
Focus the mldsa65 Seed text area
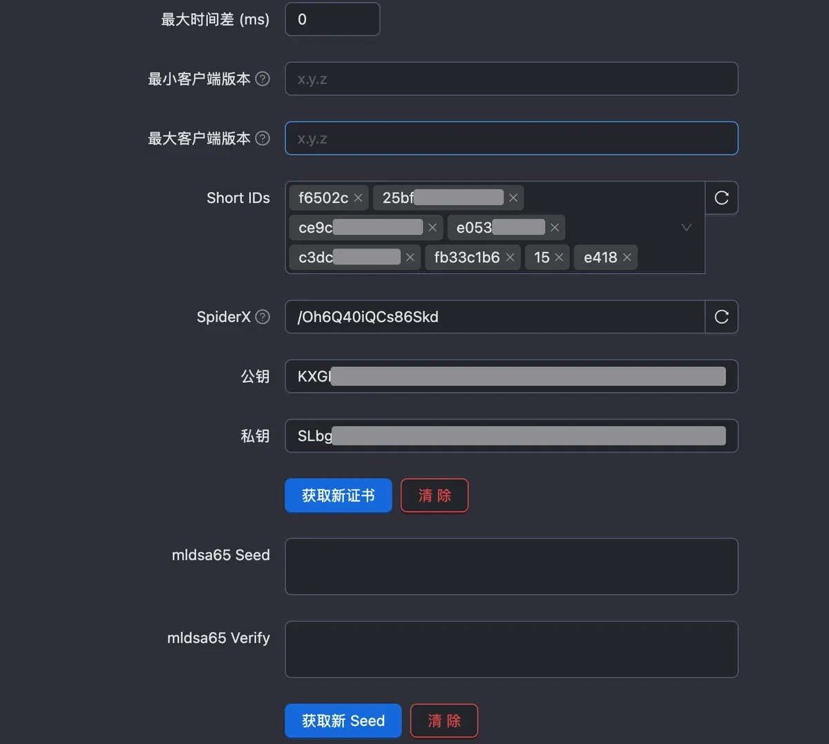511,566
